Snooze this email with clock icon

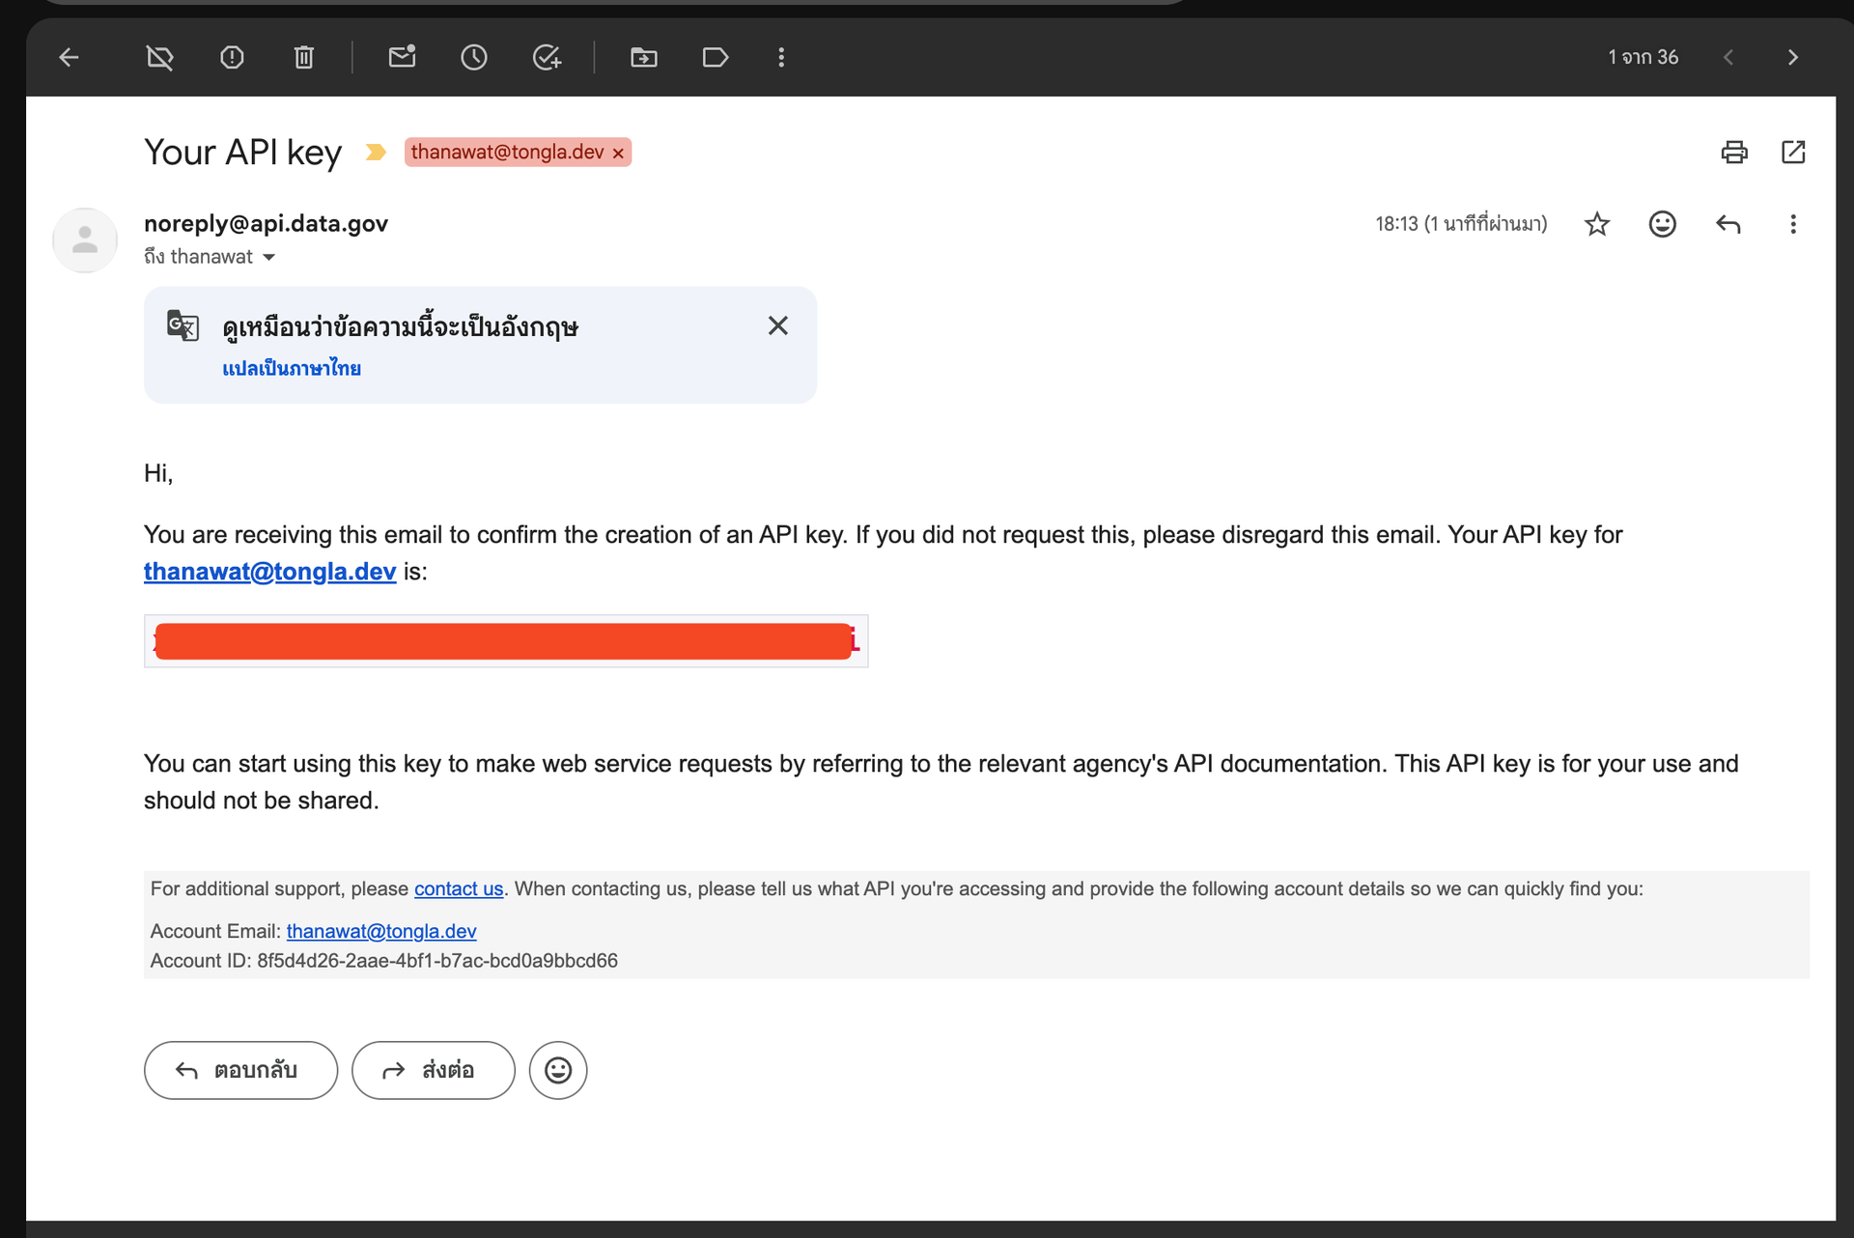473,58
